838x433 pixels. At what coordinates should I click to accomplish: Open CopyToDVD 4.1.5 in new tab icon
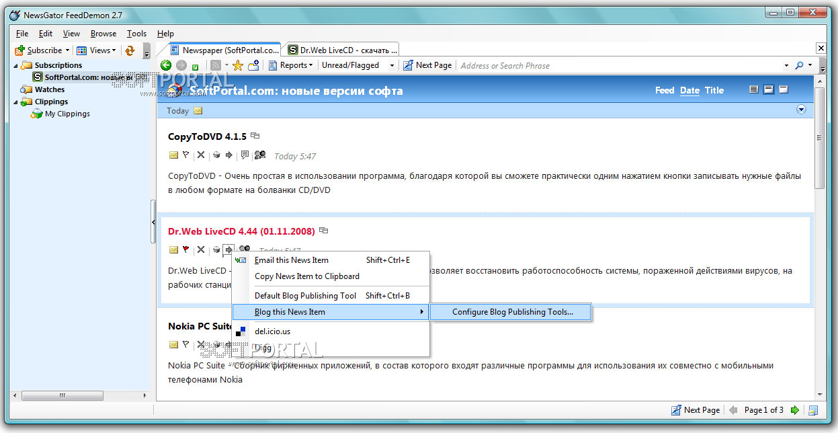tap(255, 136)
